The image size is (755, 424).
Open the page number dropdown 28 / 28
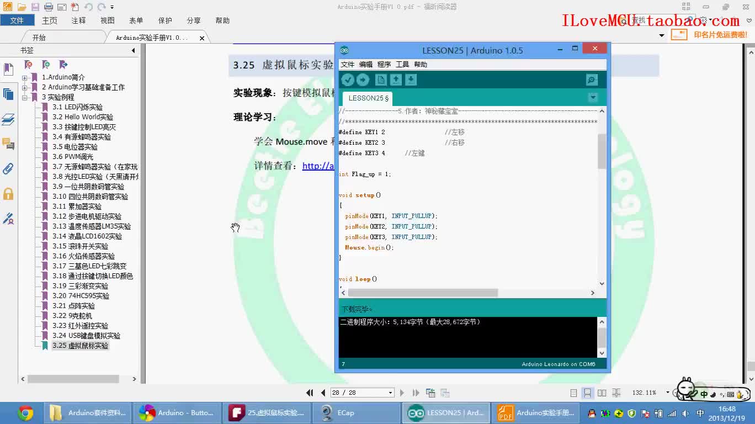pos(390,393)
